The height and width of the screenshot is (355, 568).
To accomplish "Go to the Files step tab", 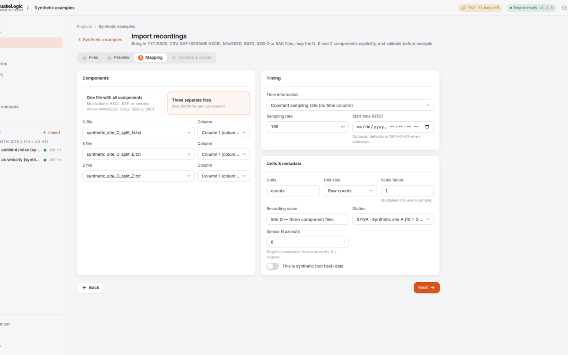I will click(x=90, y=58).
